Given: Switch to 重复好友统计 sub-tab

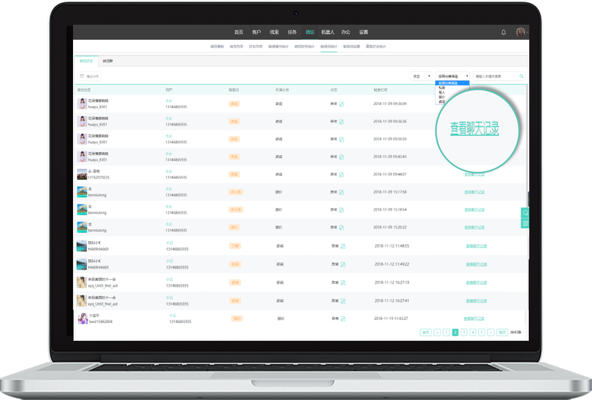Looking at the screenshot, I should 375,46.
